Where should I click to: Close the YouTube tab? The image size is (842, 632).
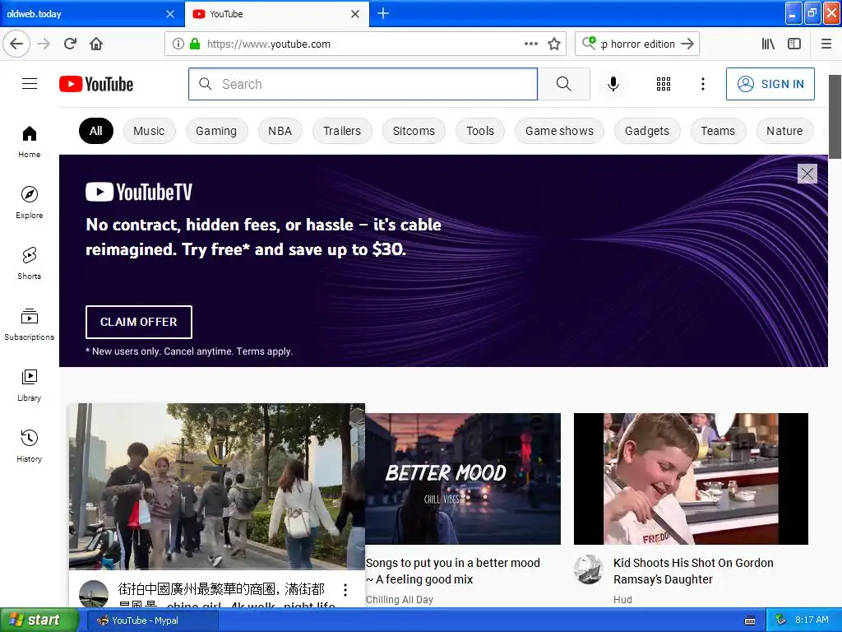[355, 14]
